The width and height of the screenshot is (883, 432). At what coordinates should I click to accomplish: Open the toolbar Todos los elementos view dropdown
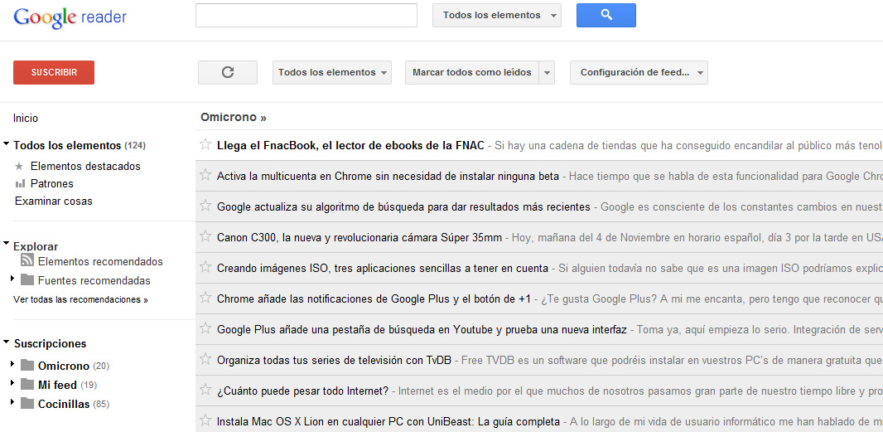point(331,72)
